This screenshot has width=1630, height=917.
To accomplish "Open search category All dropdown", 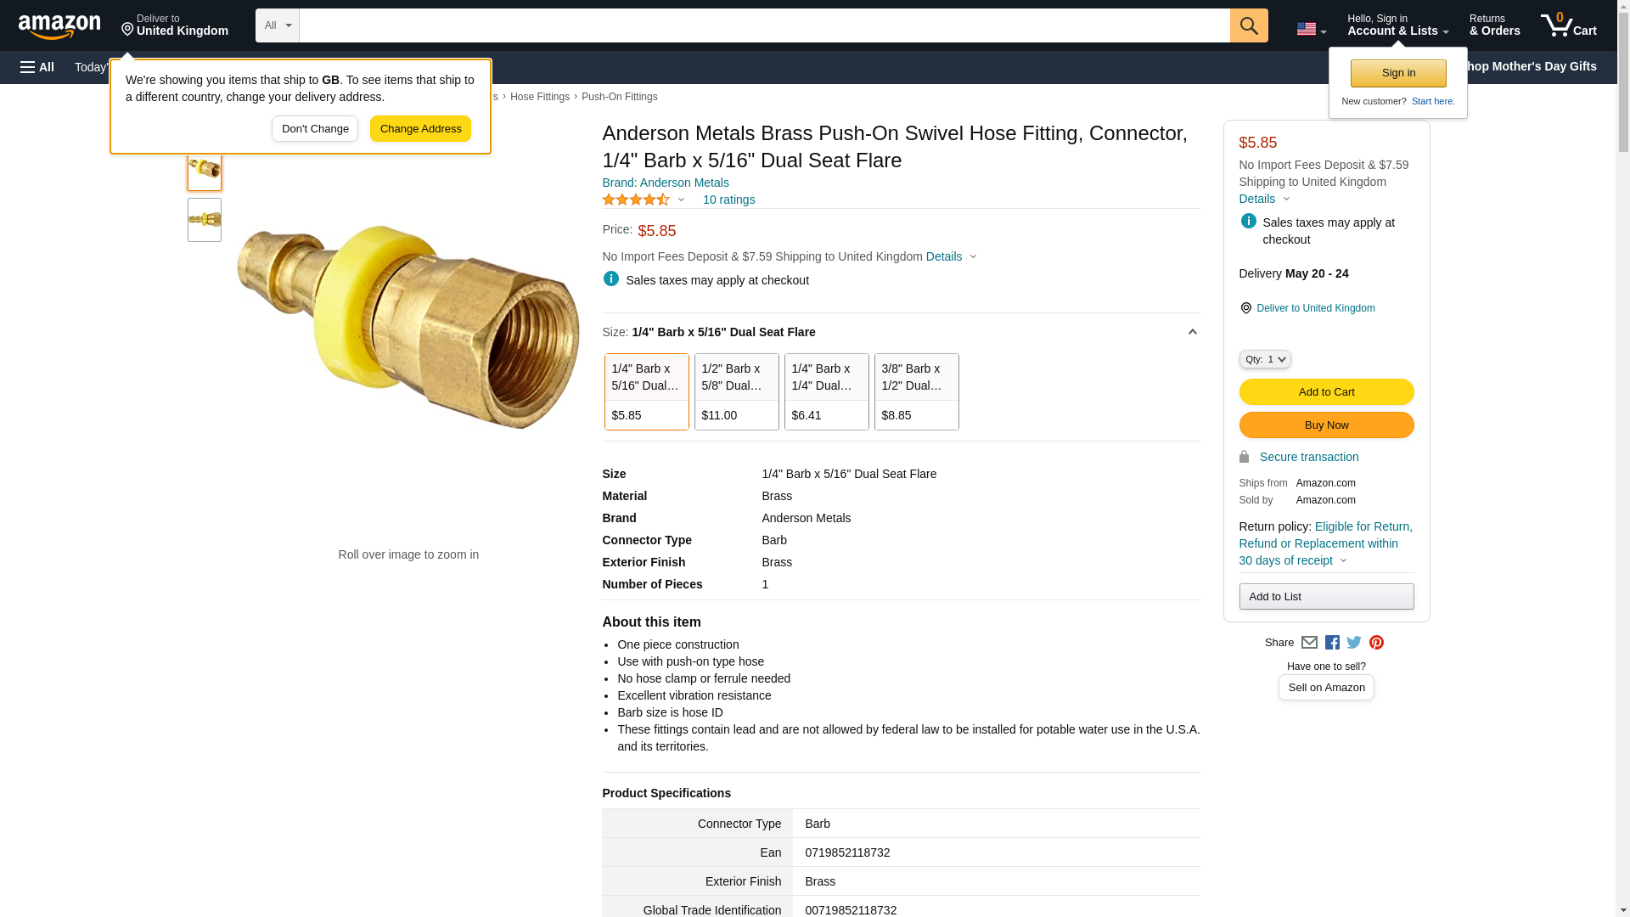I will [278, 25].
